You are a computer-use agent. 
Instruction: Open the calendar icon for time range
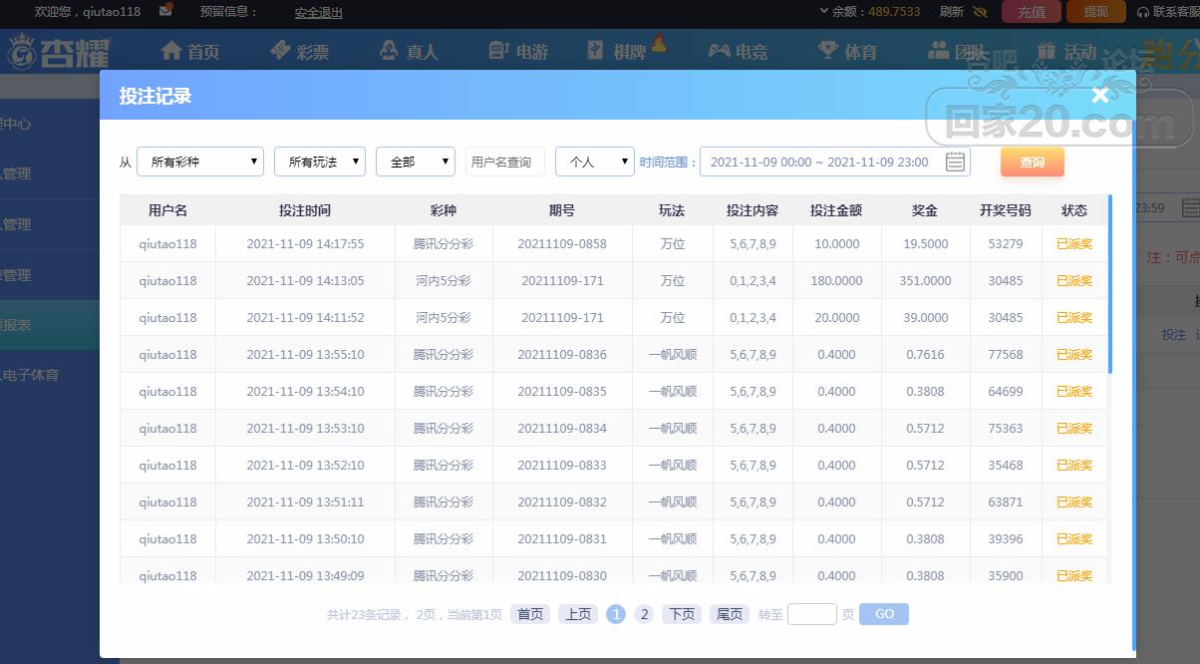click(x=955, y=162)
